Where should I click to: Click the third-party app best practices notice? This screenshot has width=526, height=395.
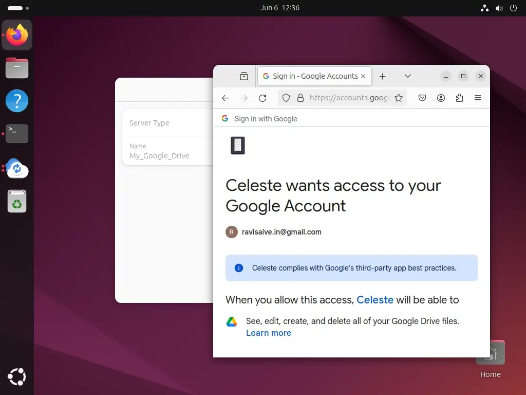[x=351, y=267]
